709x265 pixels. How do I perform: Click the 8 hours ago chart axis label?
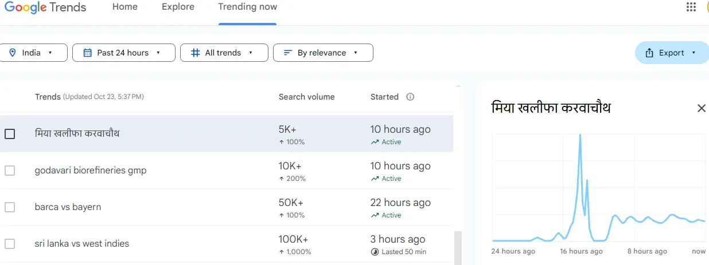click(x=647, y=251)
